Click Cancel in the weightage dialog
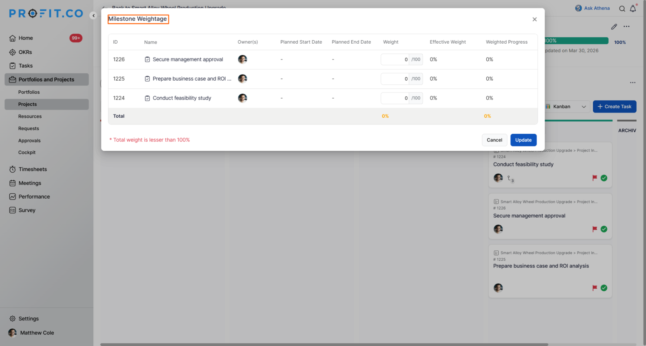This screenshot has width=646, height=346. coord(494,140)
